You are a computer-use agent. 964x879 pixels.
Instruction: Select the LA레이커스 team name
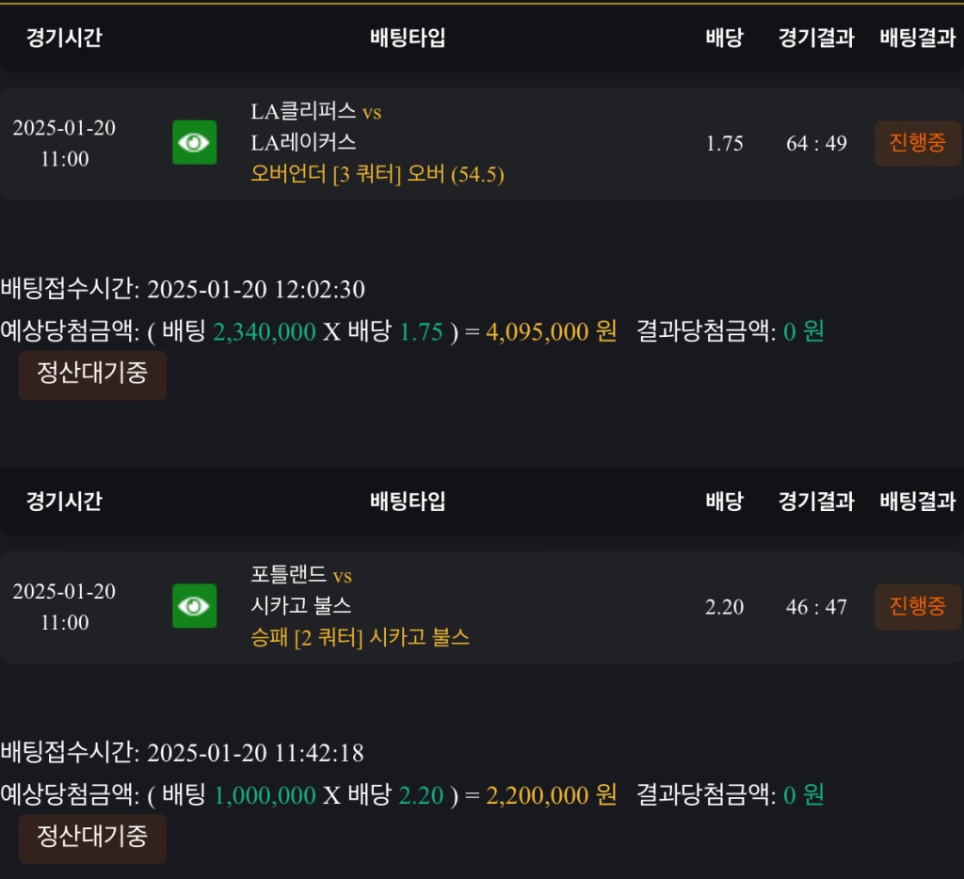point(303,142)
